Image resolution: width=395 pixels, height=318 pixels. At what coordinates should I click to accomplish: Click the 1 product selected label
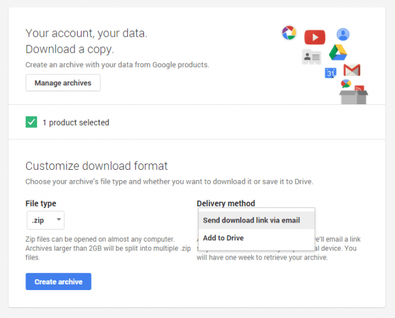(x=76, y=122)
